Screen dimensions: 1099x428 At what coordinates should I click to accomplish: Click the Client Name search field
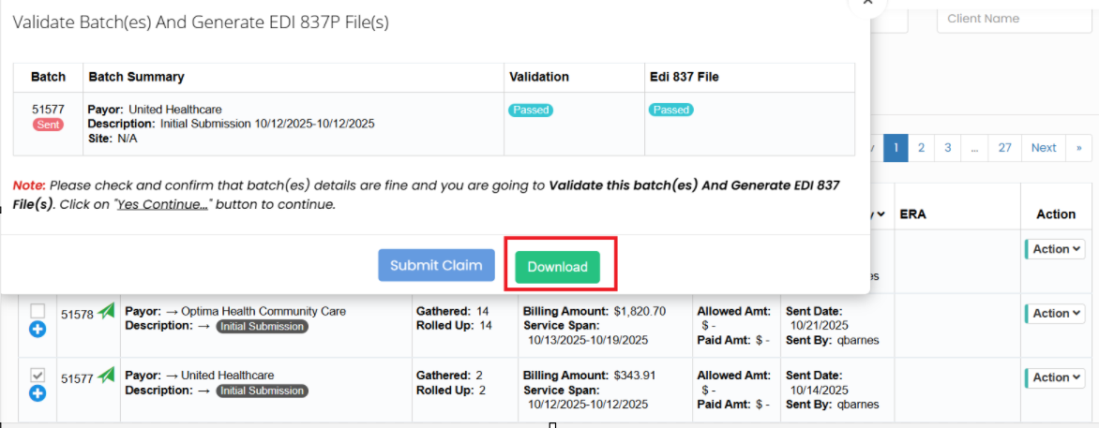click(x=1013, y=19)
